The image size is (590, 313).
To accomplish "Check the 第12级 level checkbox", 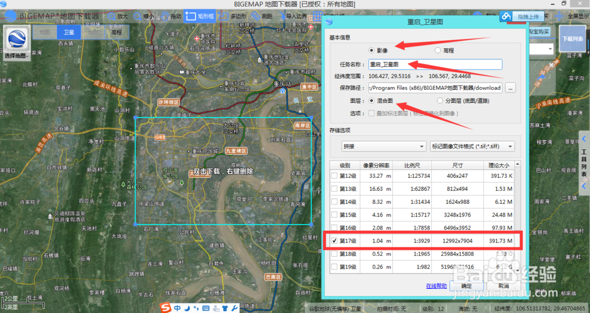I will 334,175.
